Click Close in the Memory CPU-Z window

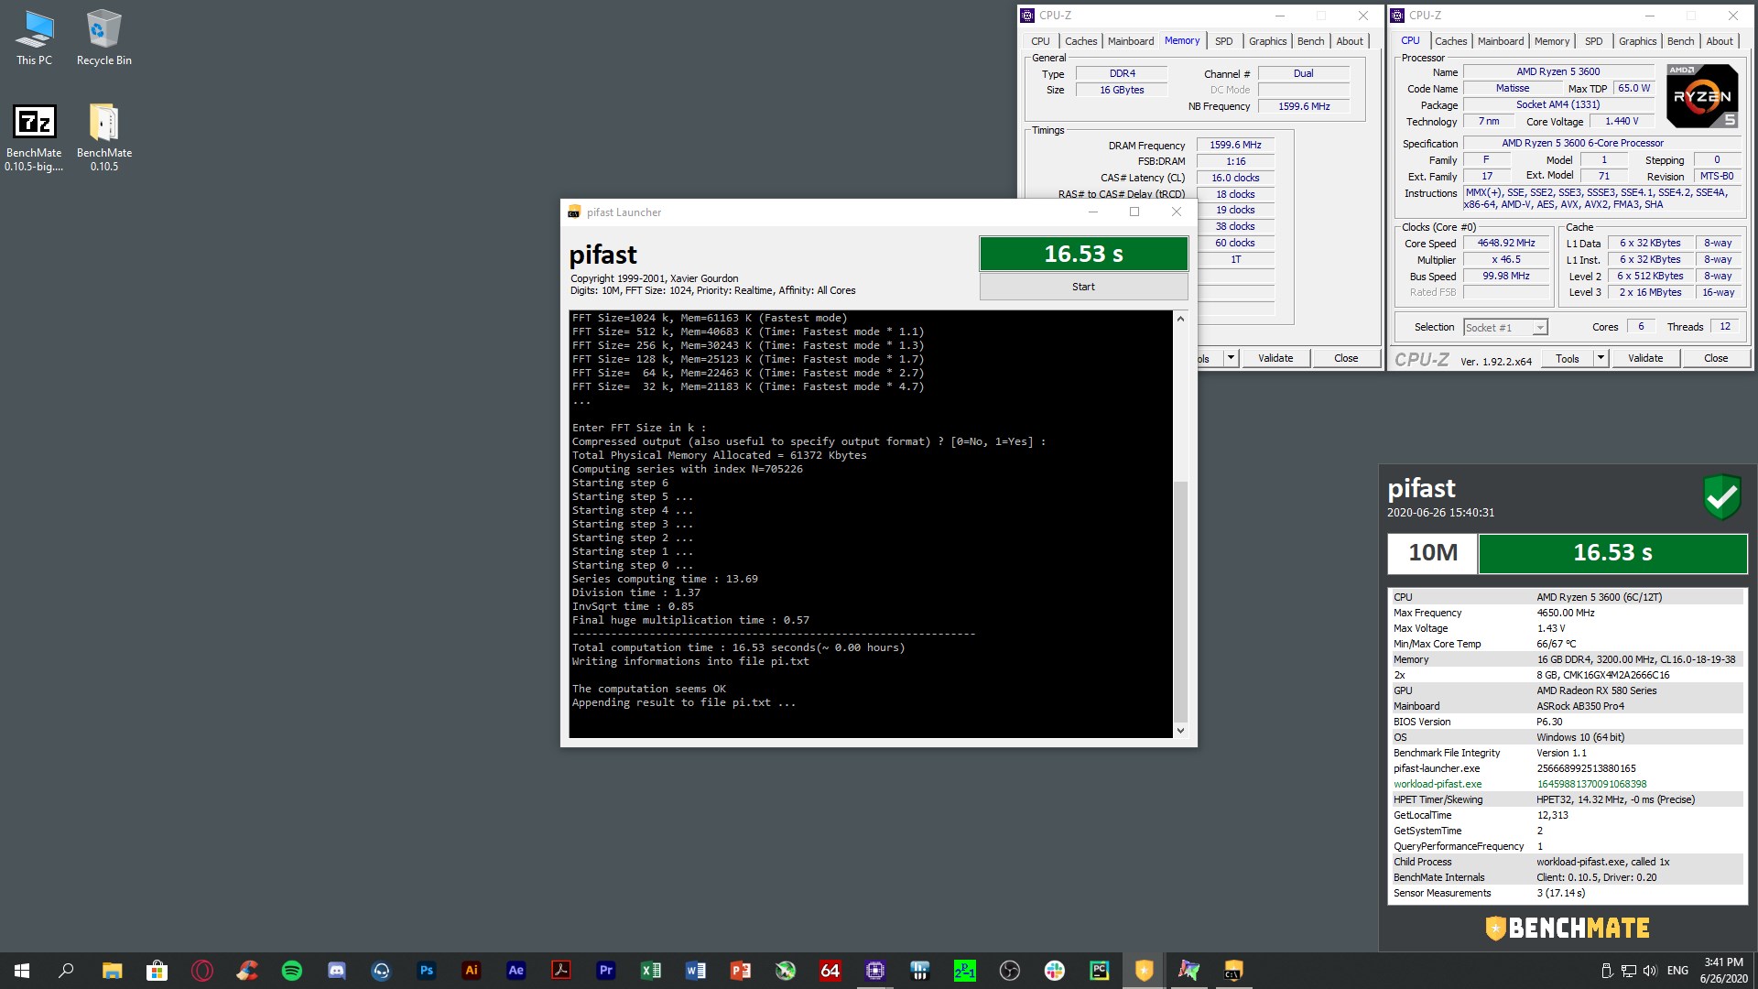pos(1346,358)
